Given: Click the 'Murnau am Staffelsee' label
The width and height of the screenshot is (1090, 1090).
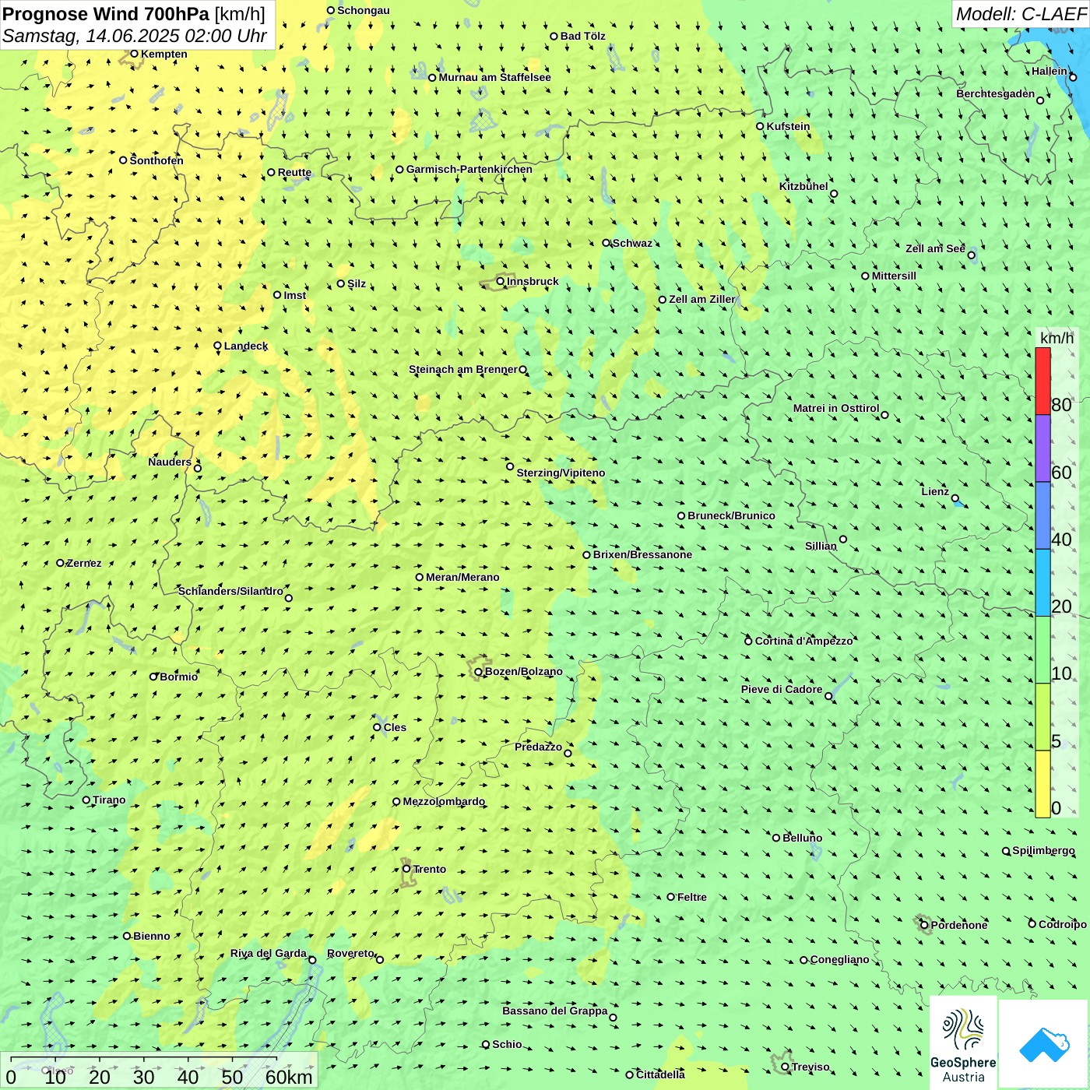Looking at the screenshot, I should 495,77.
